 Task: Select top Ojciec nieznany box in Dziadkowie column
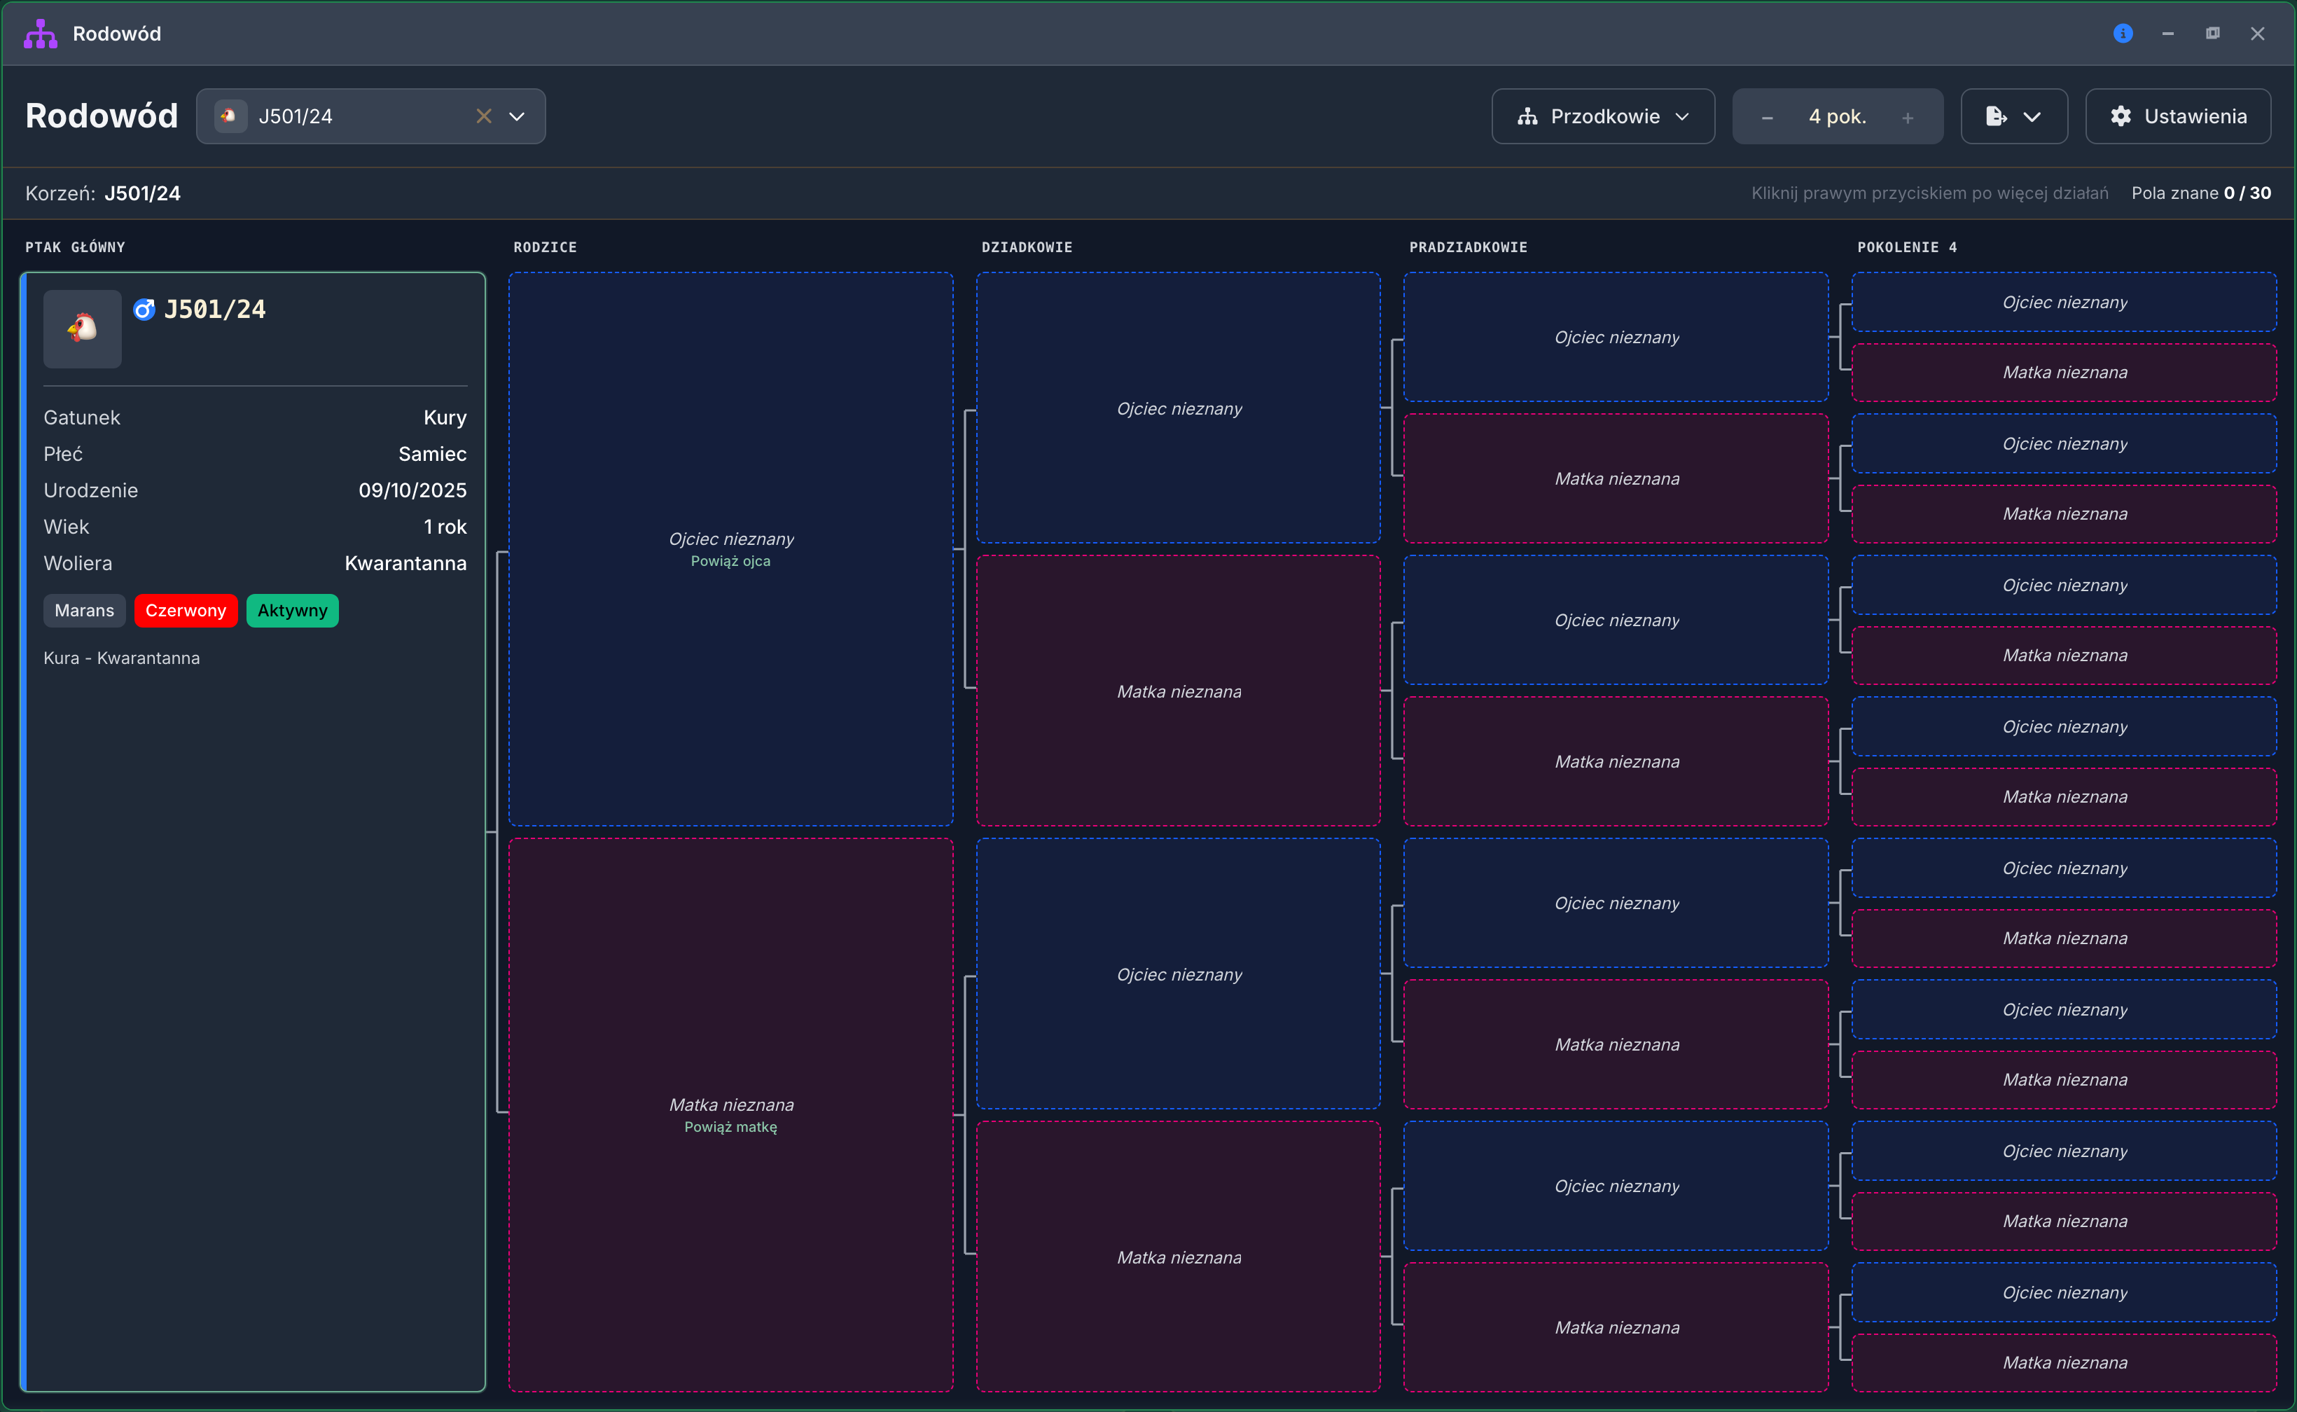(x=1179, y=408)
